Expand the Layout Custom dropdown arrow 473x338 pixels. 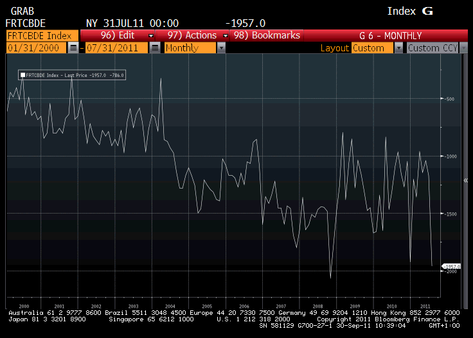point(398,48)
